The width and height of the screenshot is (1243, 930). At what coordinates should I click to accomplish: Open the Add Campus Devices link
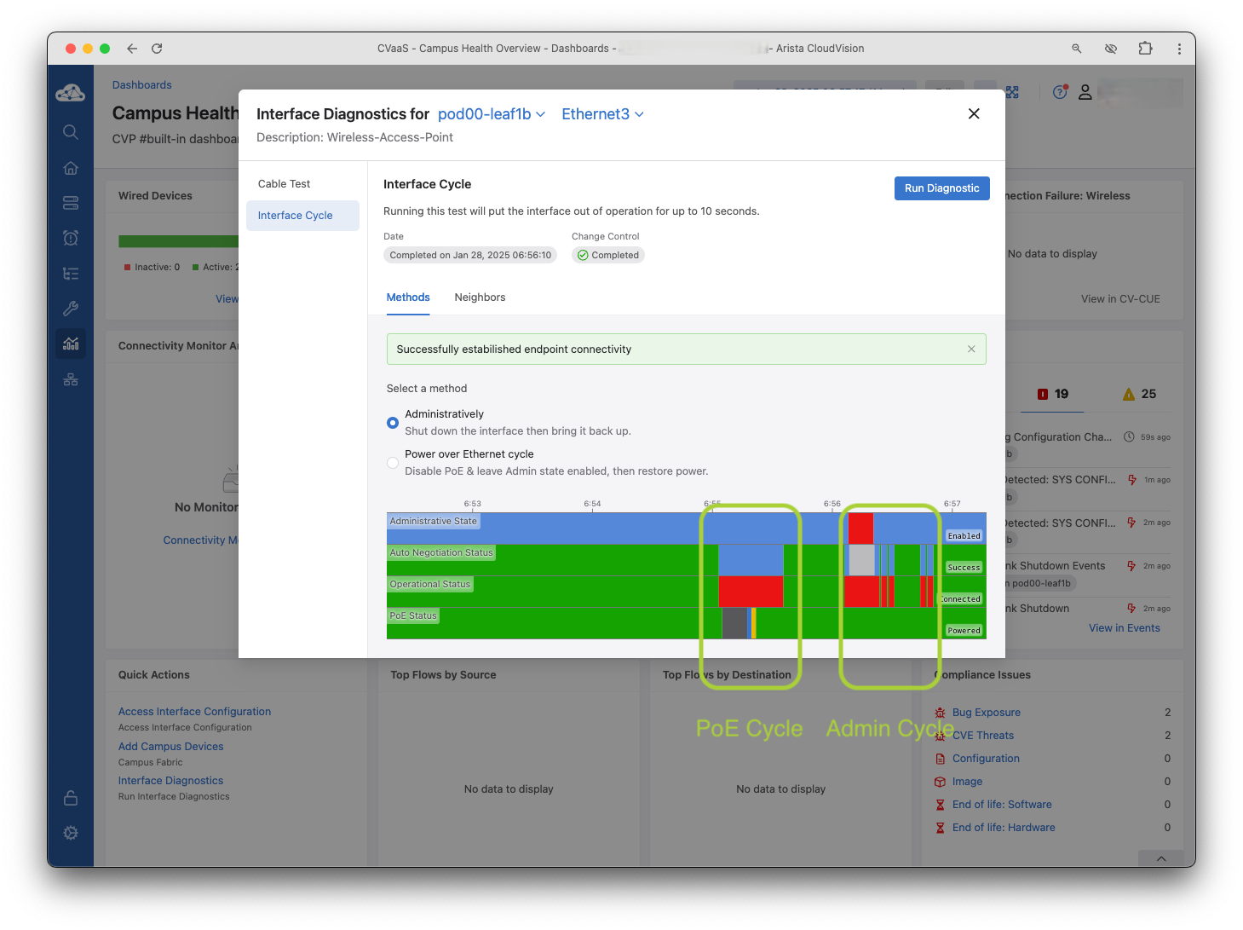point(170,747)
